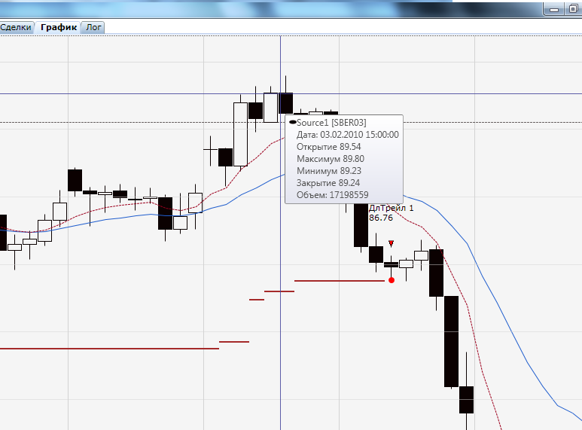Switch to the Сделки tab
Image resolution: width=582 pixels, height=430 pixels.
[x=16, y=27]
